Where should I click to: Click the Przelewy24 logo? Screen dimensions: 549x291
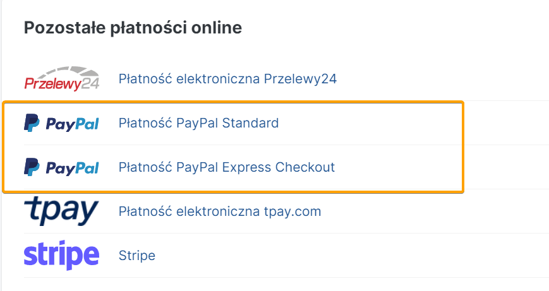coord(61,79)
